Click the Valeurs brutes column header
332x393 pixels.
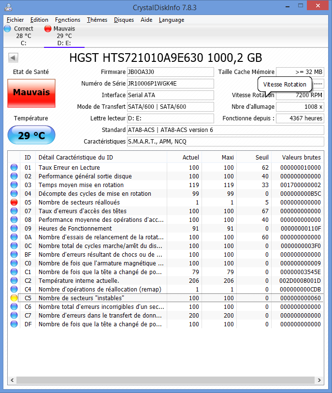click(298, 158)
